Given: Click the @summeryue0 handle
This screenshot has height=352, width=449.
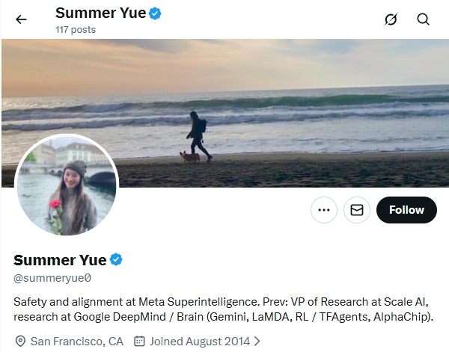Looking at the screenshot, I should coord(52,278).
